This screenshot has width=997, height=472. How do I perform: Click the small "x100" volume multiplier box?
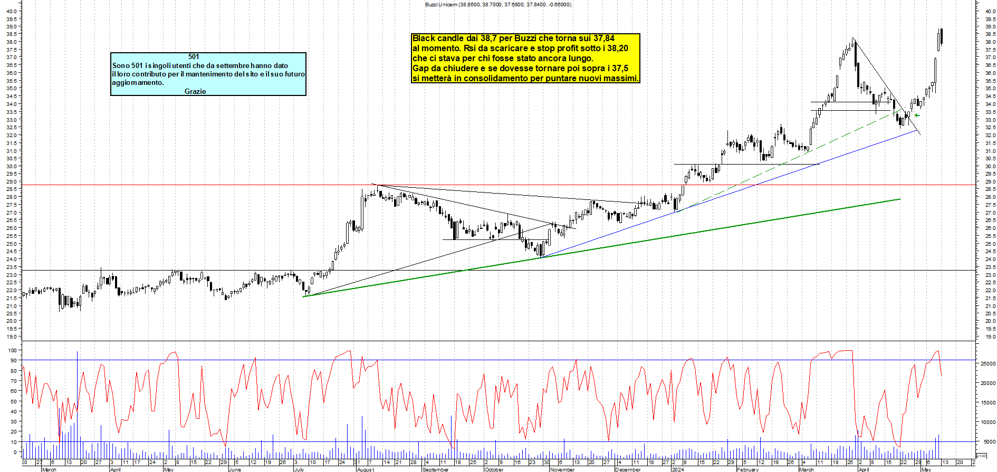[982, 456]
